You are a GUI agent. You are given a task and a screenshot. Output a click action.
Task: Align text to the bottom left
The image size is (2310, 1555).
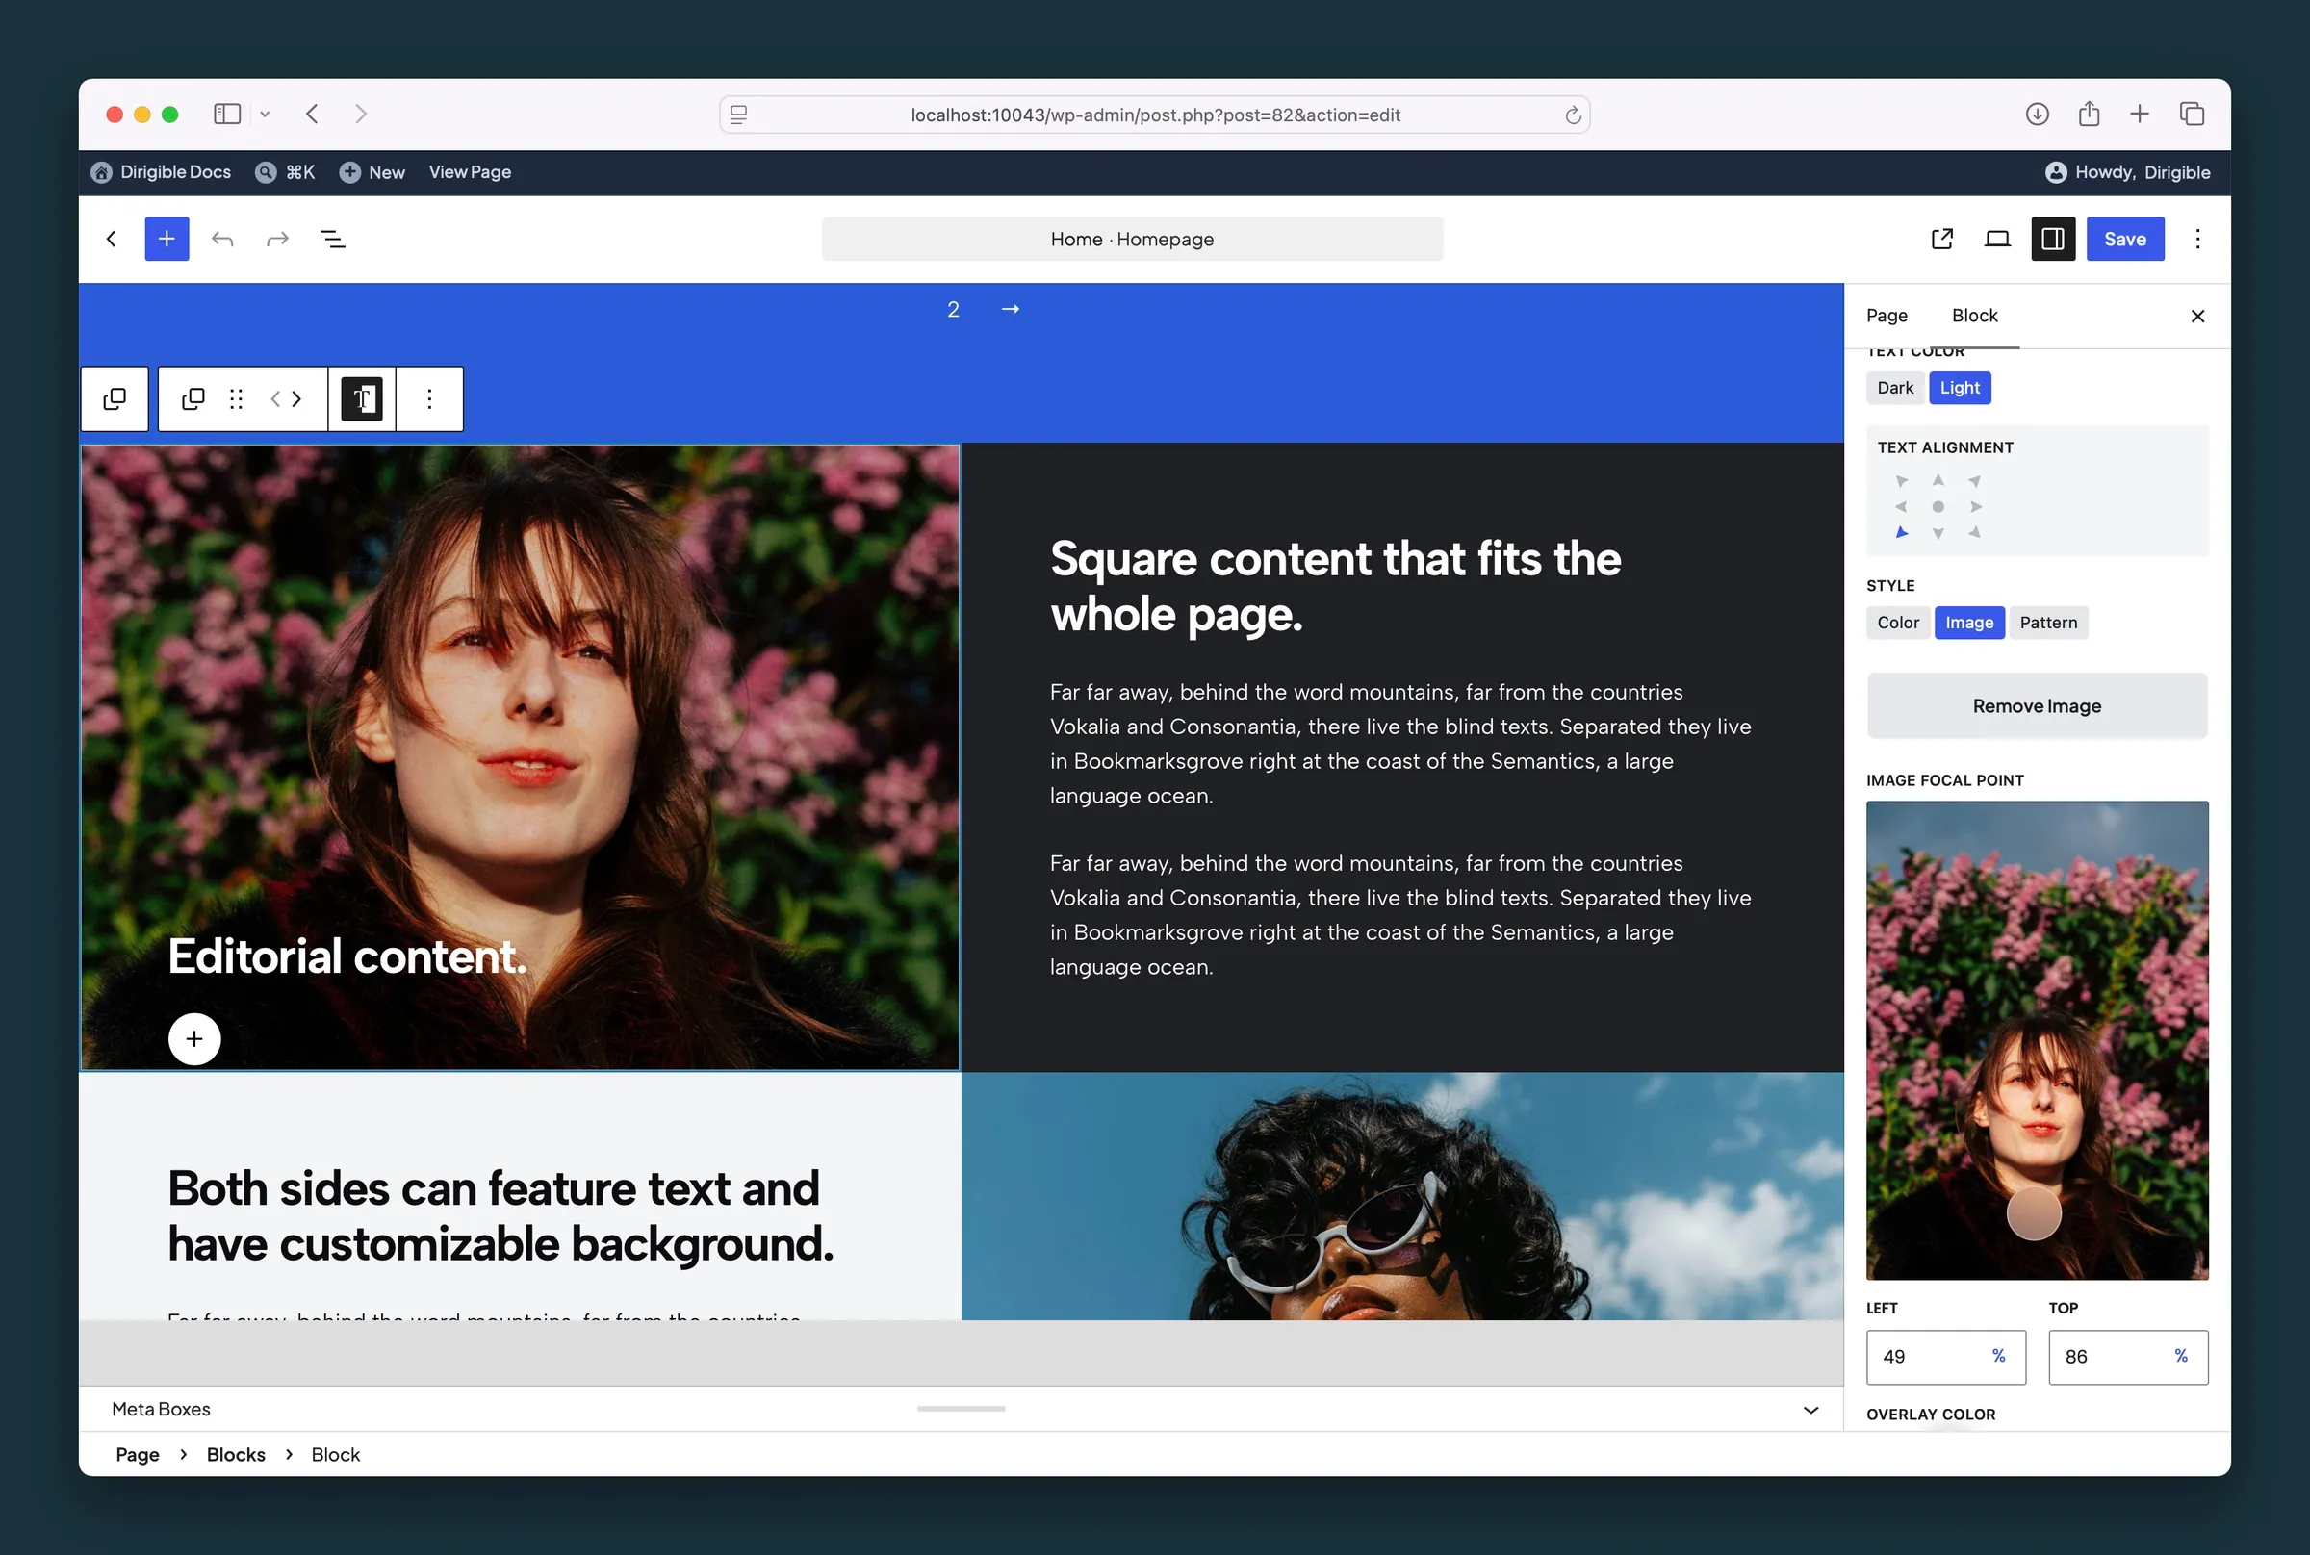(1901, 532)
